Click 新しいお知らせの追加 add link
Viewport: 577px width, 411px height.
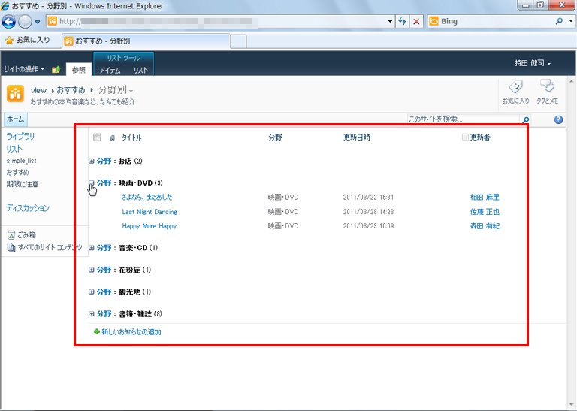click(x=131, y=332)
